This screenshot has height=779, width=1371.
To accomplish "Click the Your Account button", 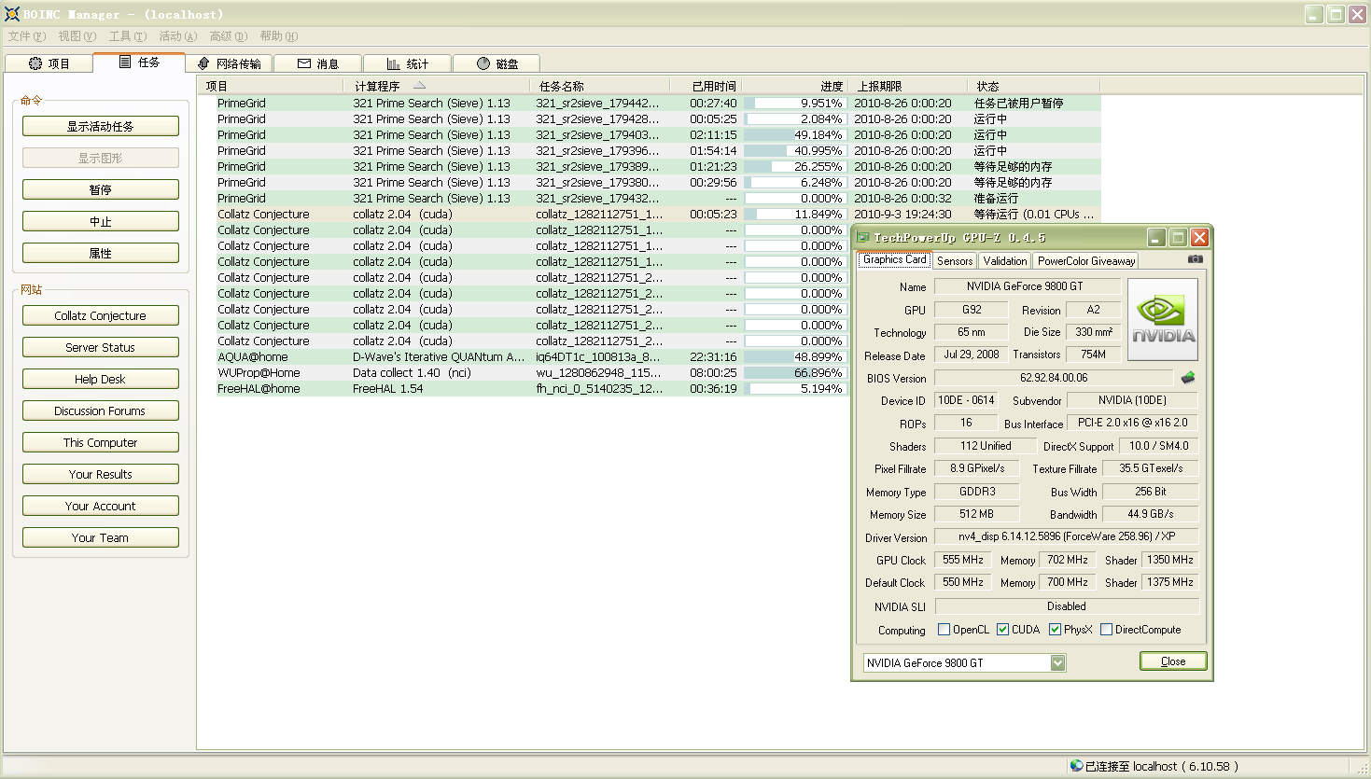I will tap(101, 506).
